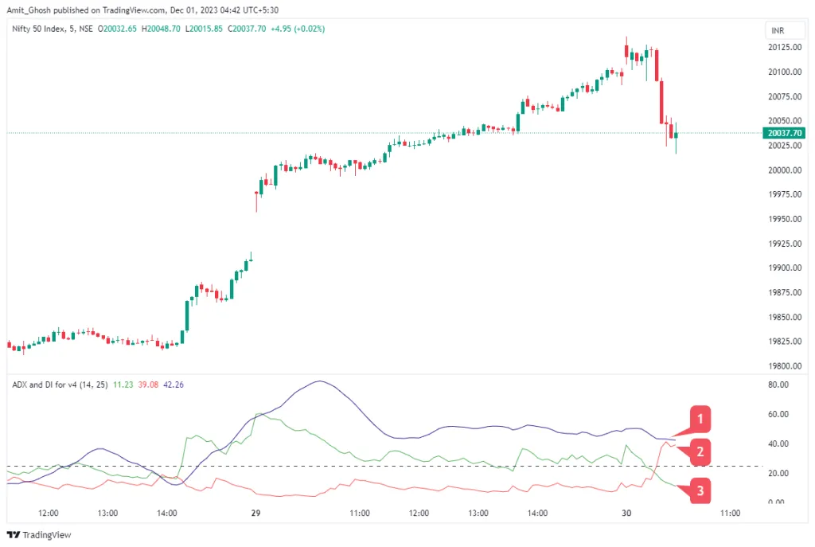Select the 29 date label on time axis
This screenshot has height=547, width=815.
[256, 514]
